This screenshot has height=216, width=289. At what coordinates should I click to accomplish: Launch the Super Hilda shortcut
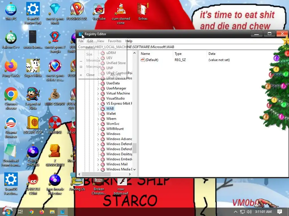33,68
